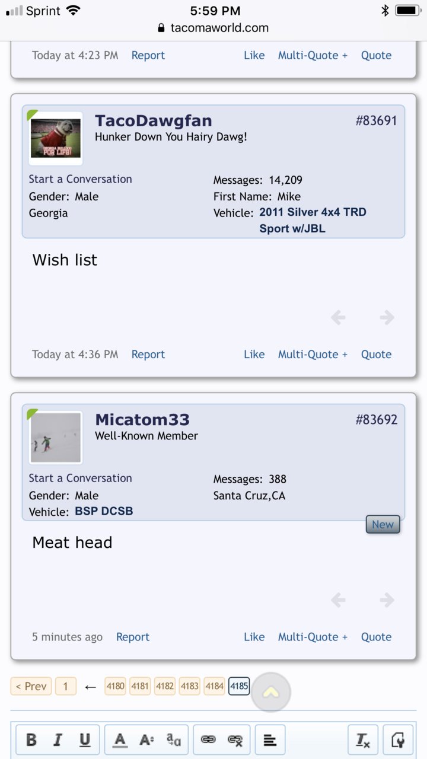Screen dimensions: 427x759
Task: Go to the previous quote arrow in TacoDawgfan's post
Action: pyautogui.click(x=338, y=318)
